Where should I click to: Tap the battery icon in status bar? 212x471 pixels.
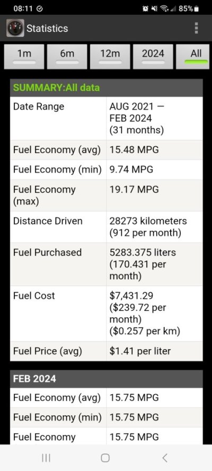click(x=197, y=9)
